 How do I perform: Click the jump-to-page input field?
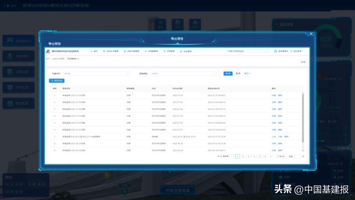coord(298,157)
